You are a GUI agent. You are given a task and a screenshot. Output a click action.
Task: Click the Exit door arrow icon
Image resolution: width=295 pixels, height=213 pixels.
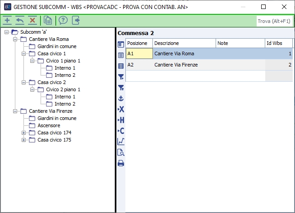[76, 20]
